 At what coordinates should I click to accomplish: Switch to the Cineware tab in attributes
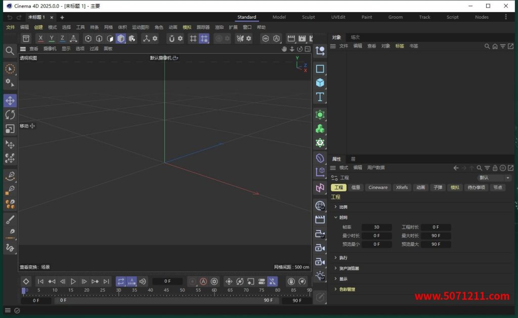(377, 188)
